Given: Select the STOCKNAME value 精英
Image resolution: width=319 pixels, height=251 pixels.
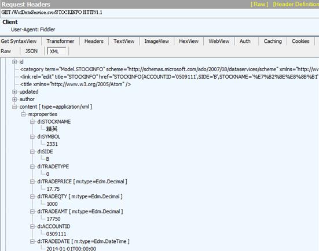Looking at the screenshot, I should (x=52, y=129).
